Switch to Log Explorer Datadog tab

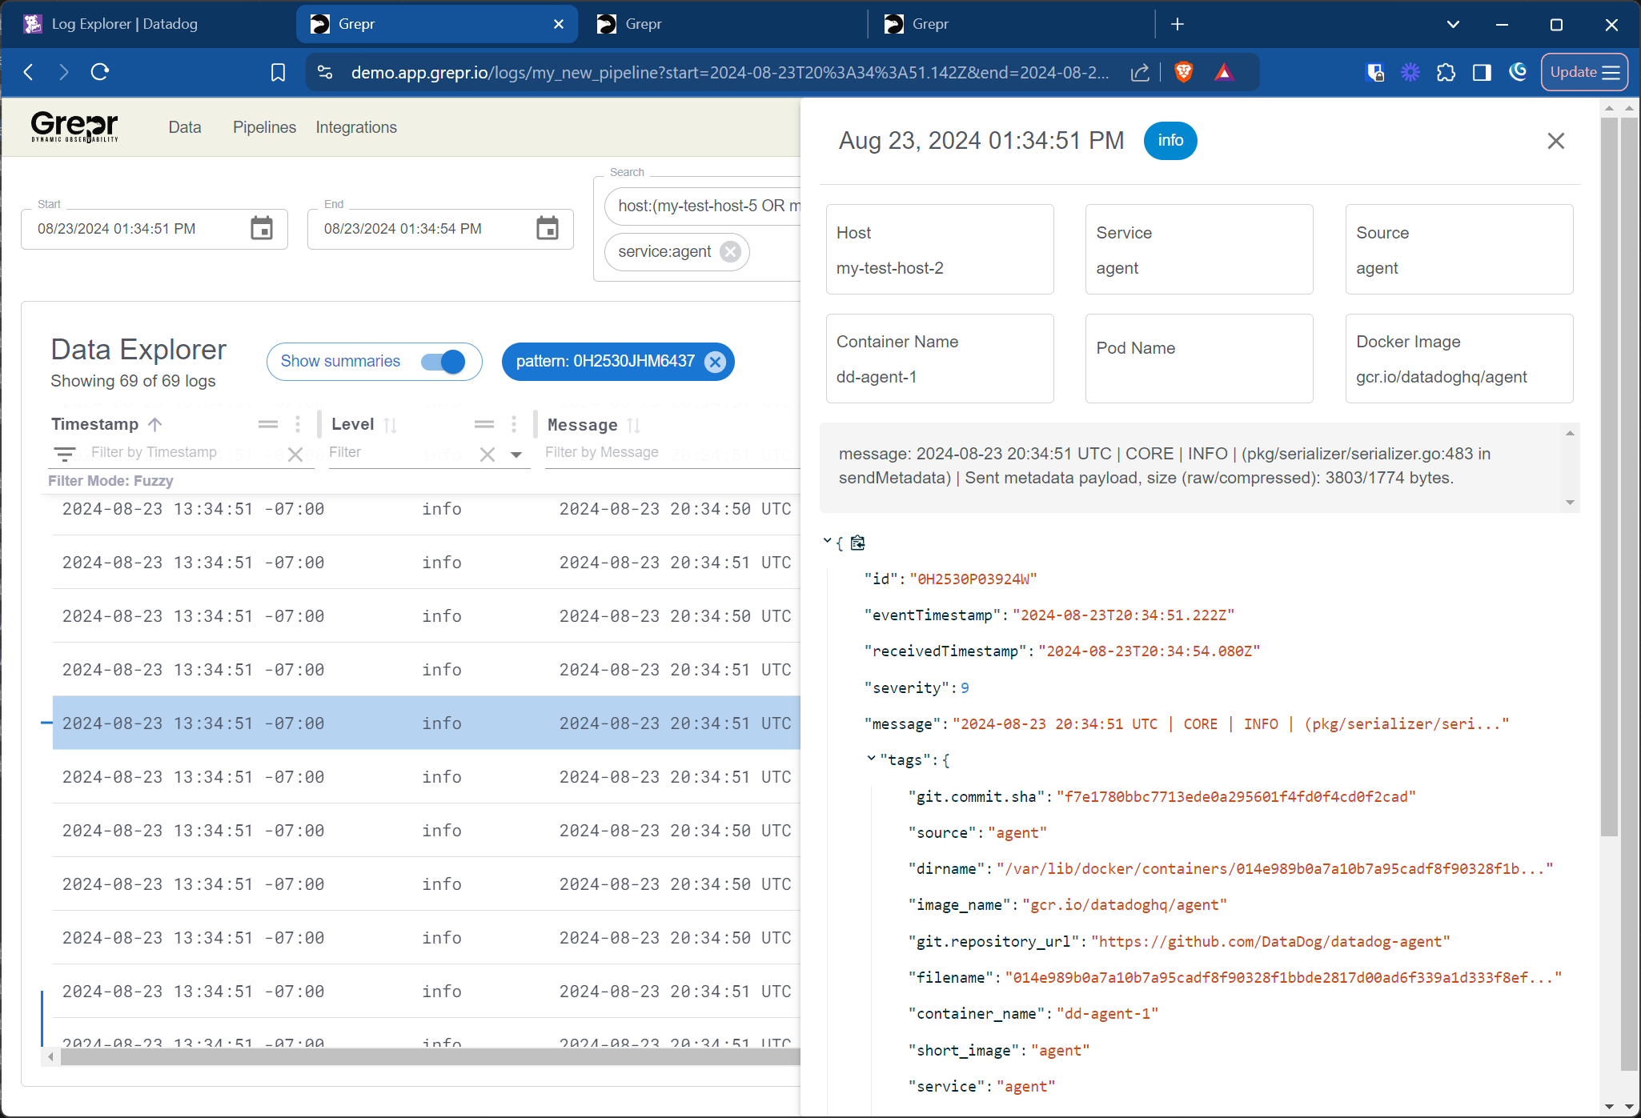click(x=149, y=24)
